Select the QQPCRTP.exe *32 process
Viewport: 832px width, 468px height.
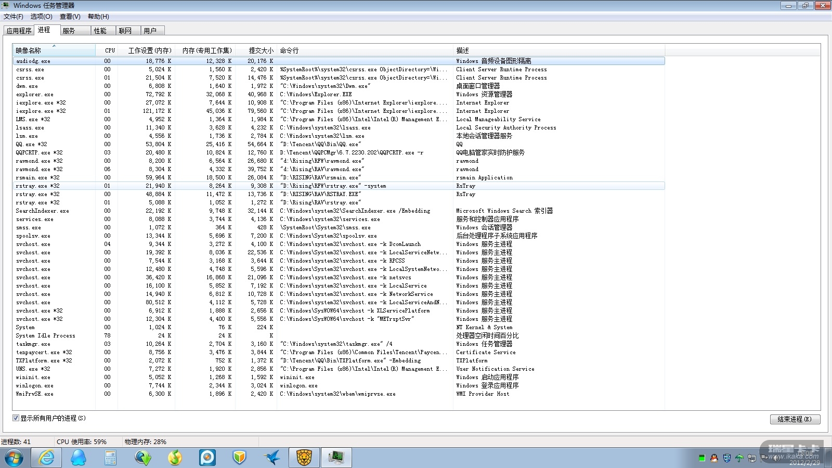coord(339,152)
